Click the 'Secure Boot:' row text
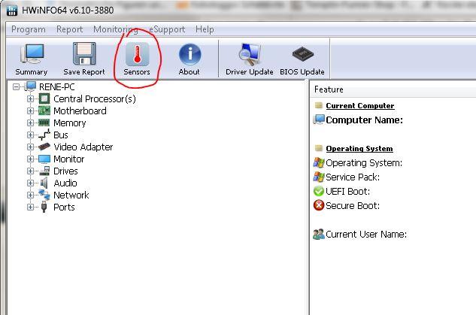 tap(353, 206)
